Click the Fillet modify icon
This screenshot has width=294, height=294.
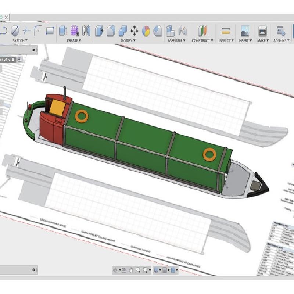pyautogui.click(x=111, y=31)
